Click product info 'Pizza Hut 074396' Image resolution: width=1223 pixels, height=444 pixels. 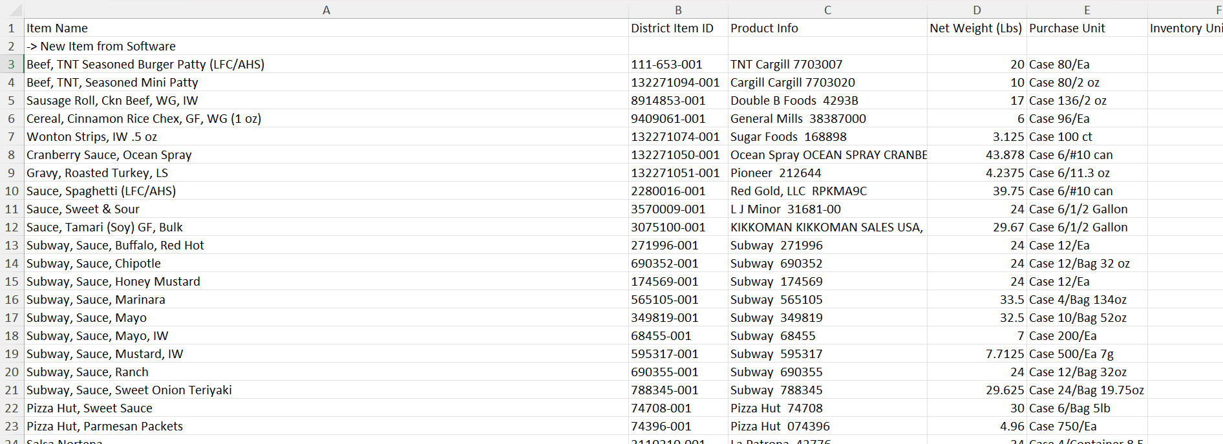point(827,426)
